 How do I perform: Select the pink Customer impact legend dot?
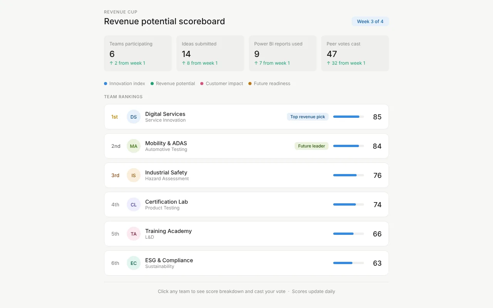pyautogui.click(x=202, y=84)
